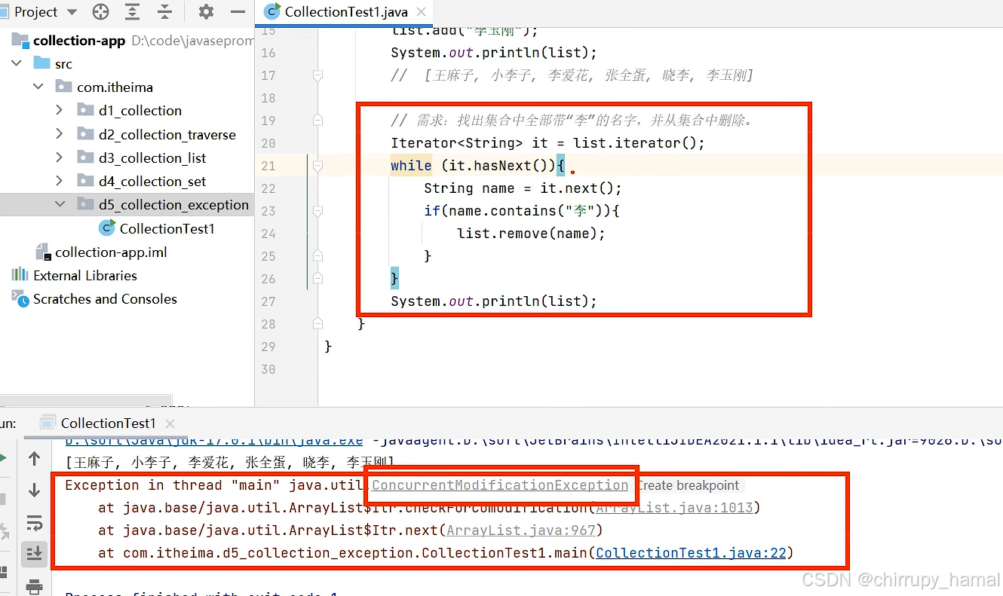Select CollectionTest1 tab in Run panel
Image resolution: width=1003 pixels, height=596 pixels.
pos(108,423)
